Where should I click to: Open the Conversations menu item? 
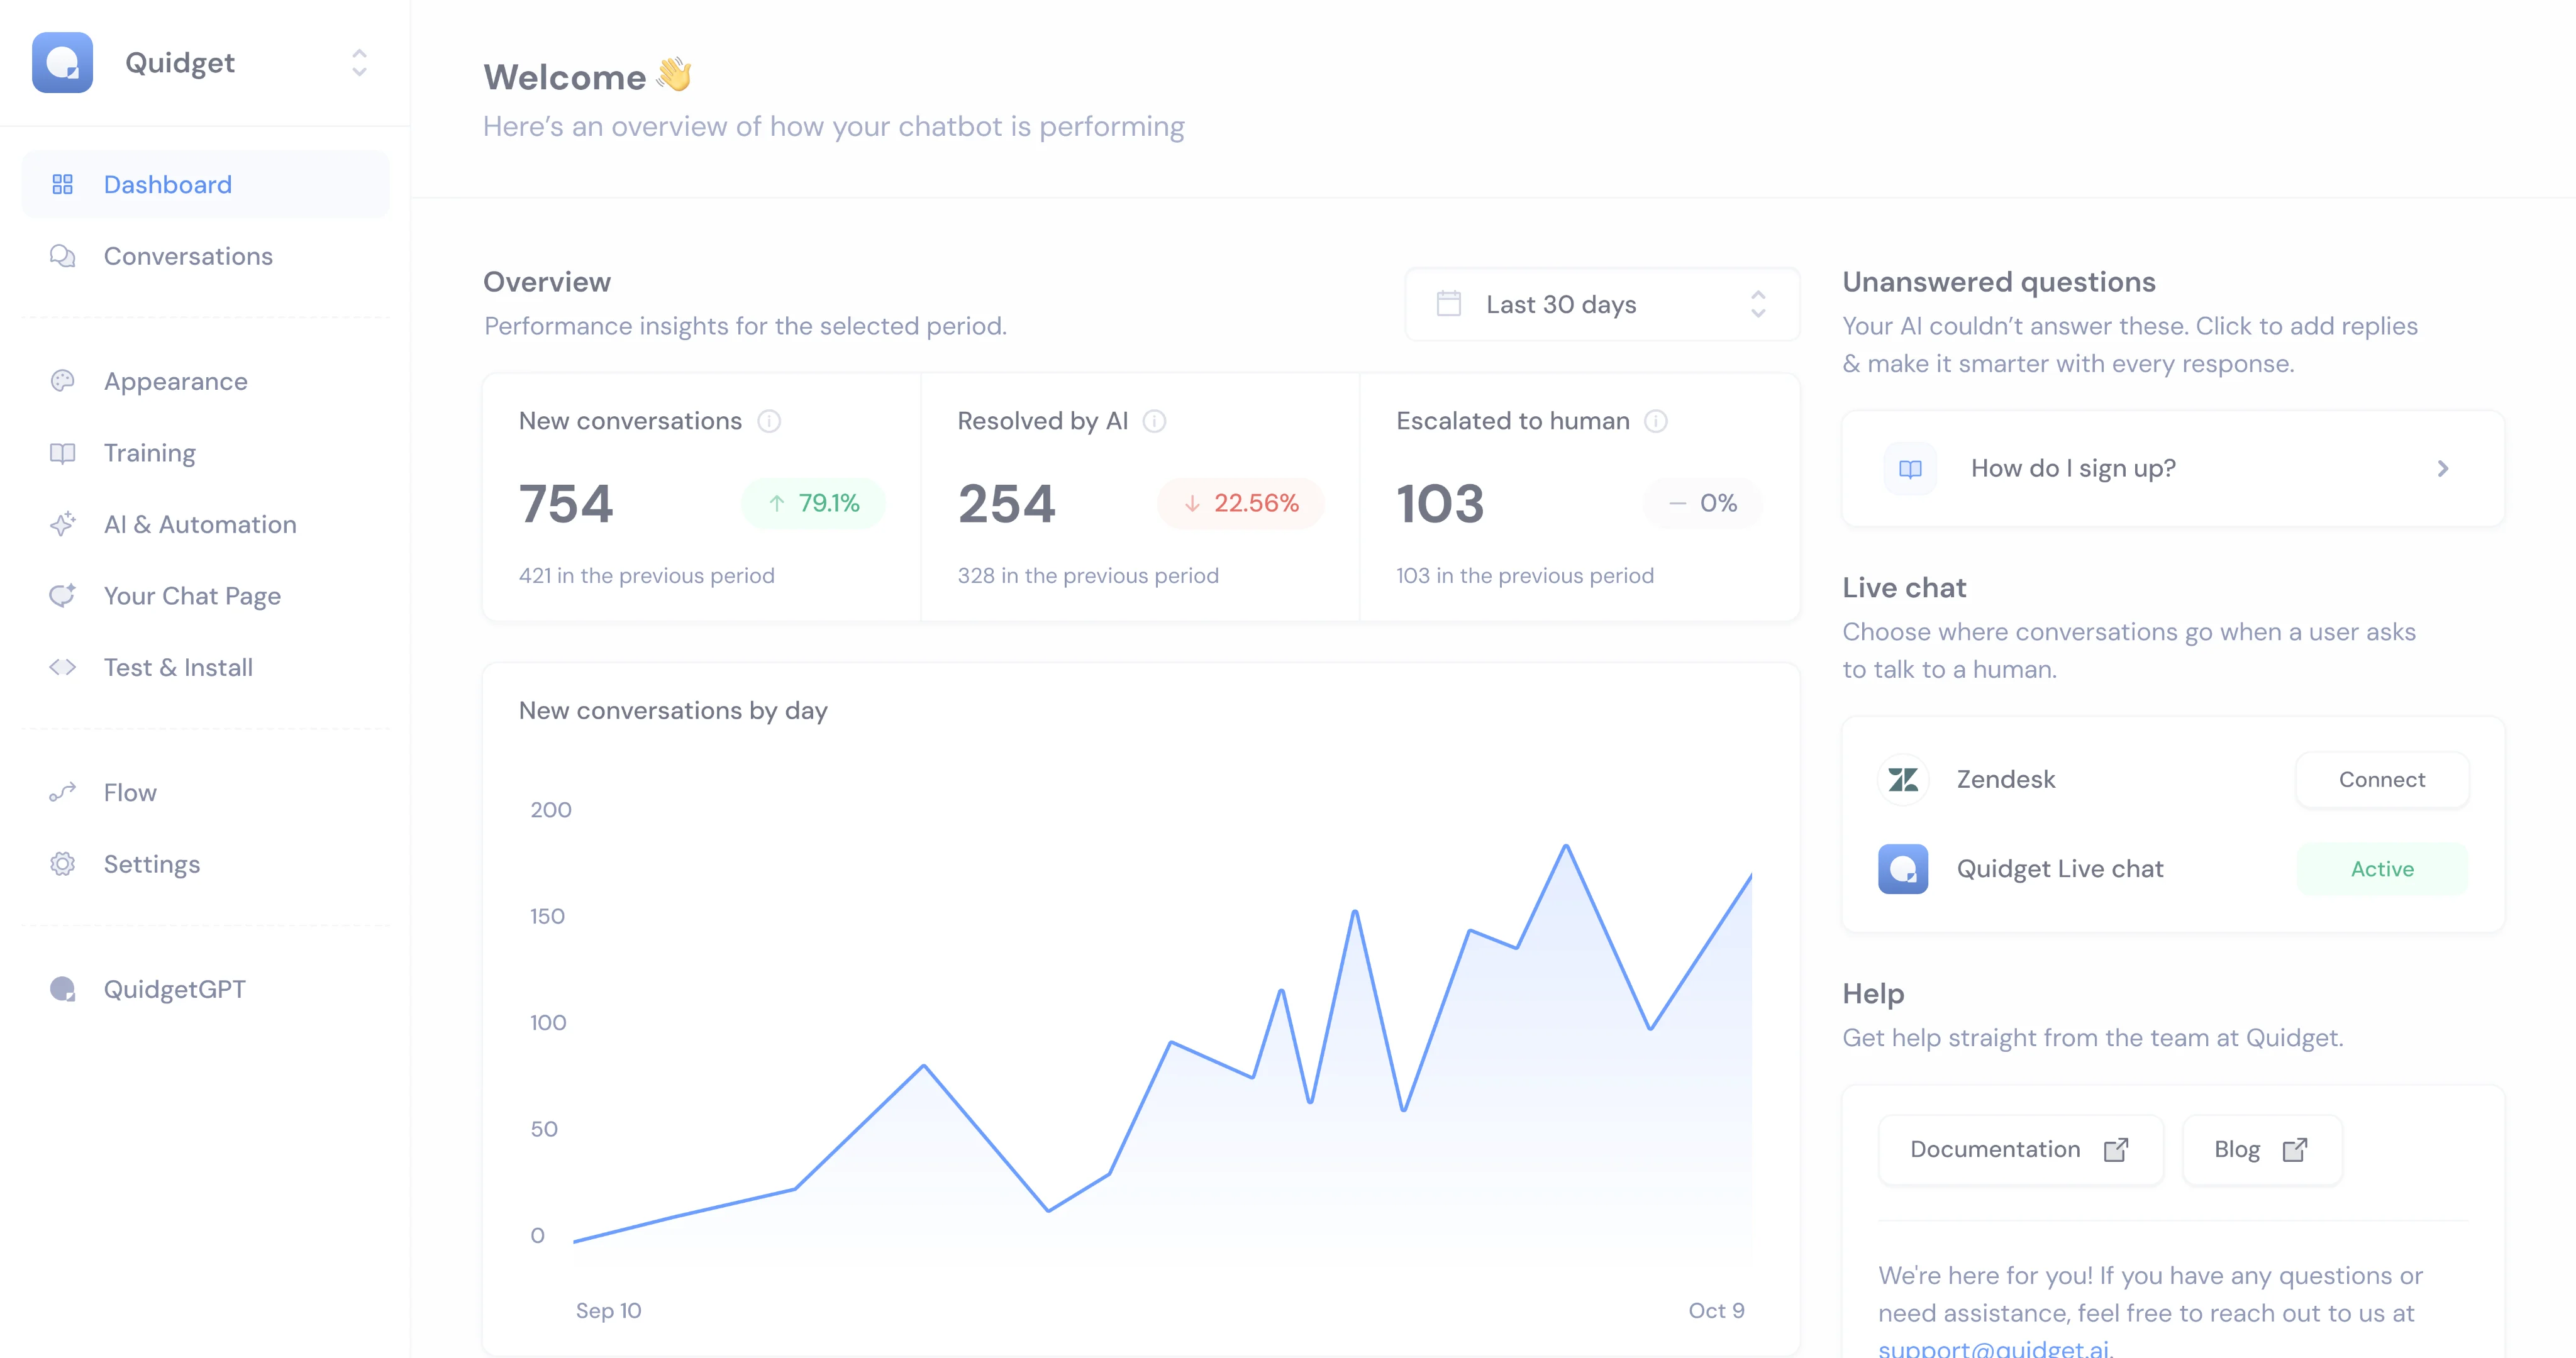tap(188, 256)
